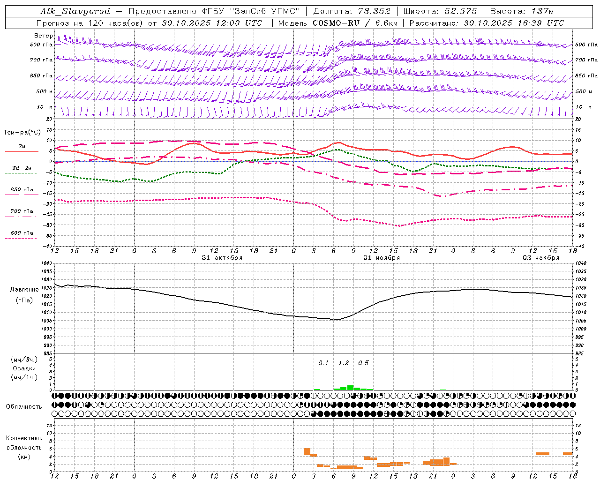This screenshot has width=600, height=480.
Task: Click the unit label "(мм/3ч.)"
Action: [x=24, y=360]
